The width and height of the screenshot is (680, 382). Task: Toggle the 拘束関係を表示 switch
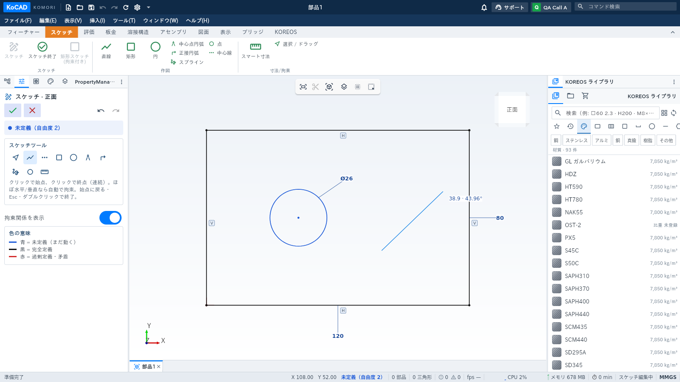[110, 218]
